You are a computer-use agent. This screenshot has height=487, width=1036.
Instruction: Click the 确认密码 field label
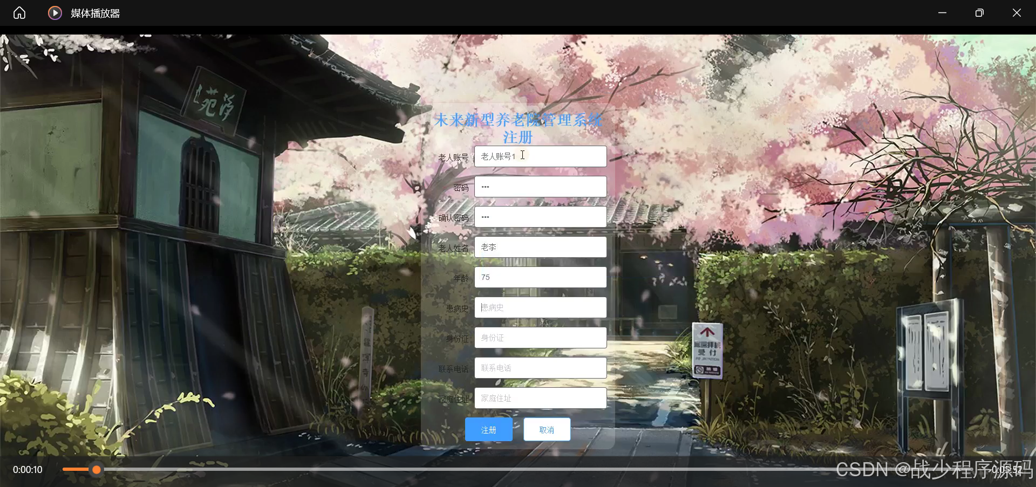click(453, 218)
